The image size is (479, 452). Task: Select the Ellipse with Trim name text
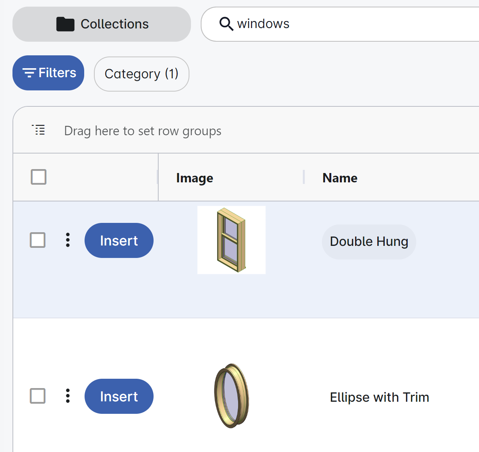(380, 397)
